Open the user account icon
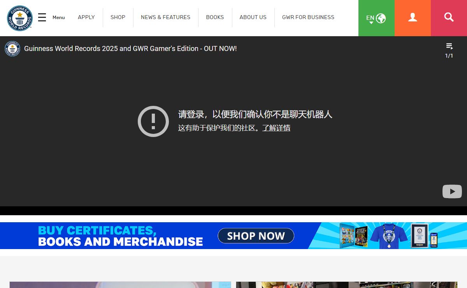467x288 pixels. [x=413, y=18]
